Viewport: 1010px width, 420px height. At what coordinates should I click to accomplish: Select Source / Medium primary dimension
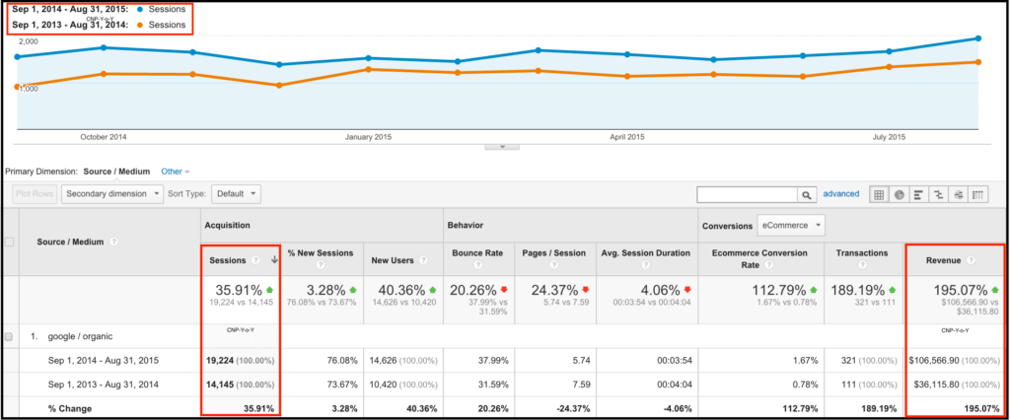[116, 172]
